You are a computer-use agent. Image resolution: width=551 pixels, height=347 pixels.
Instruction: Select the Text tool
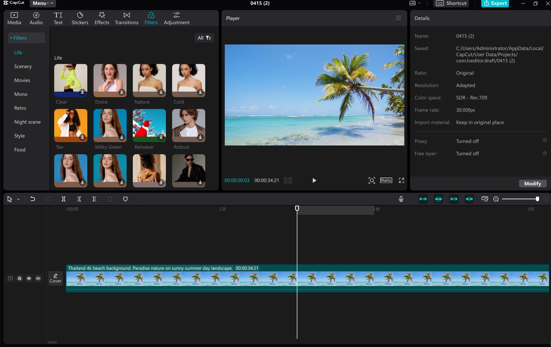point(58,17)
